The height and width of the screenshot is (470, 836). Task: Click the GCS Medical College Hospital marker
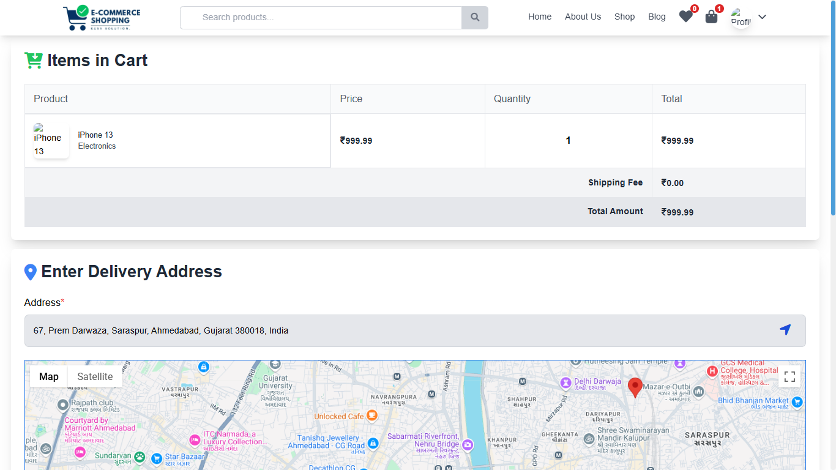point(712,371)
